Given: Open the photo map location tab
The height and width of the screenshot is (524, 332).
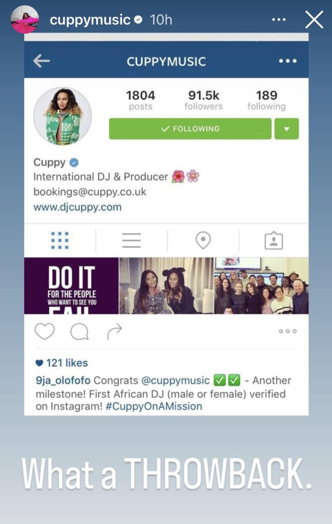Looking at the screenshot, I should click(203, 241).
